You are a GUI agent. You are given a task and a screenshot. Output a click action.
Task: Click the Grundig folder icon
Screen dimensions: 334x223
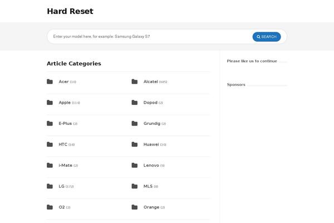134,123
